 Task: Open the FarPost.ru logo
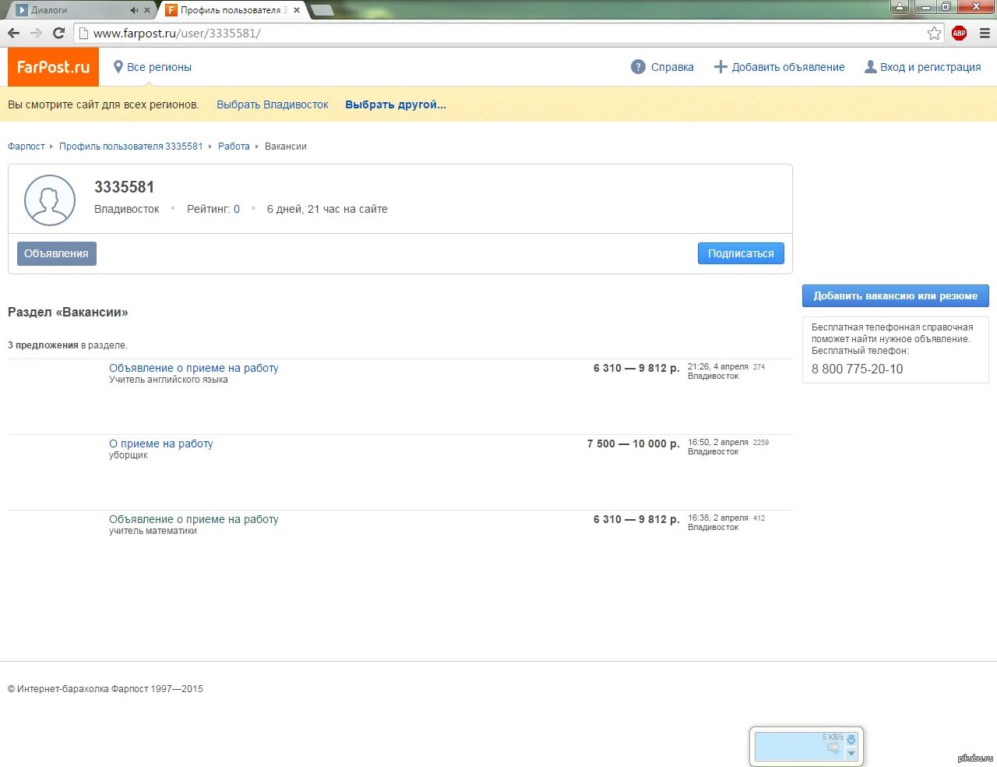click(53, 67)
